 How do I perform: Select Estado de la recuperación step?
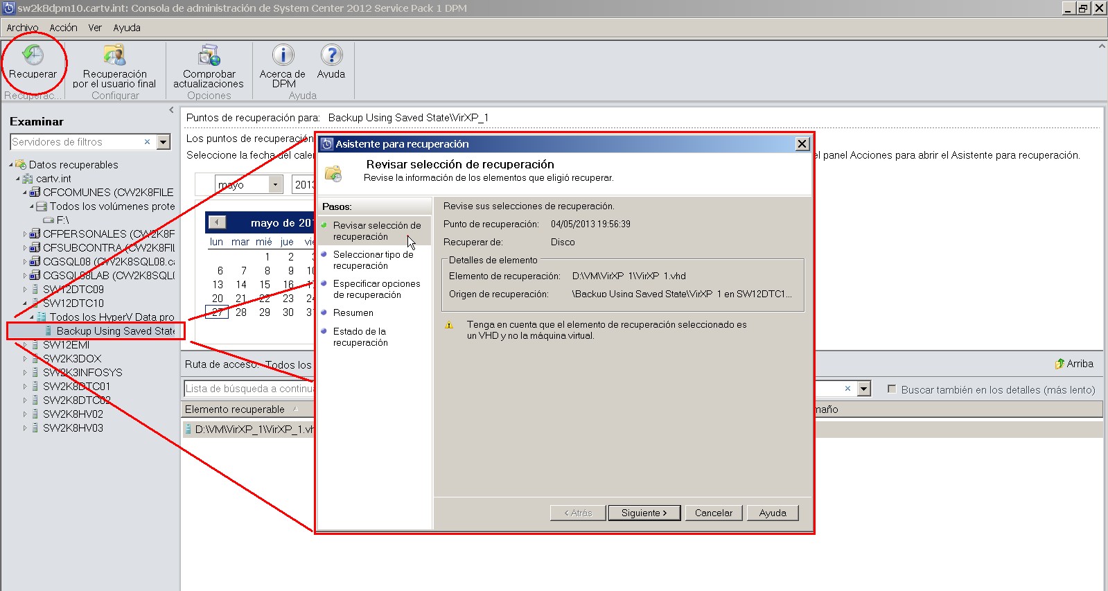click(360, 337)
